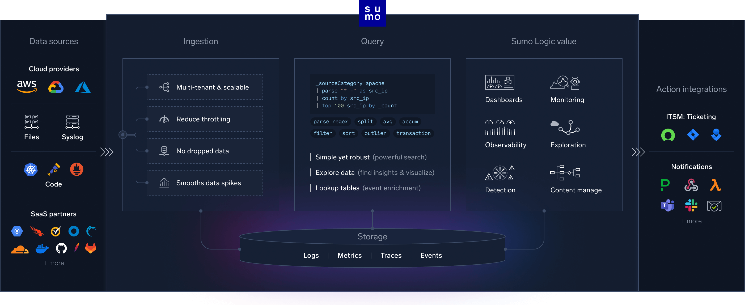
Task: Click the 'Ingestion' heading
Action: [201, 41]
